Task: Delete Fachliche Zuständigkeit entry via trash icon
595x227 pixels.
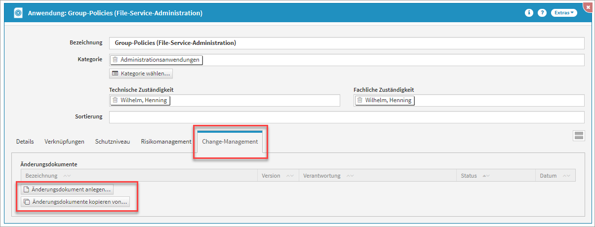Action: coord(360,100)
